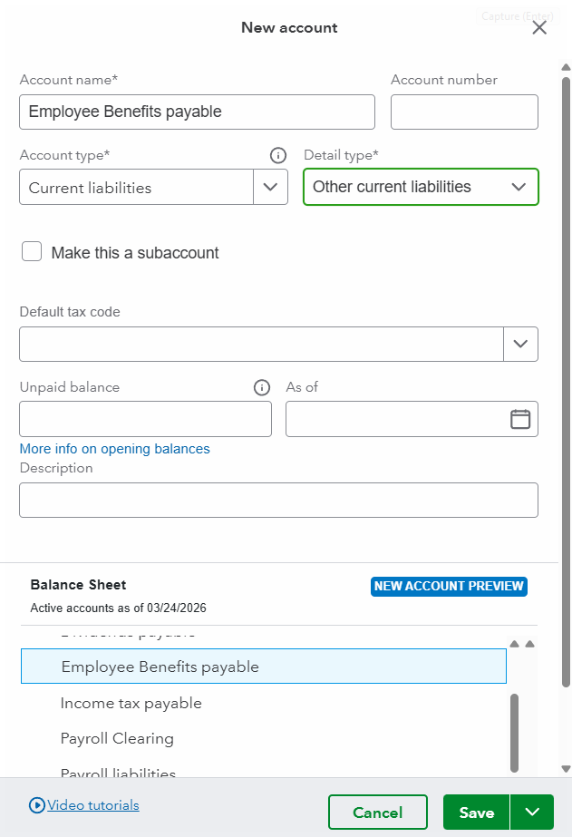Viewport: 572px width, 837px height.
Task: Enable Make this a subaccount checkbox
Action: pos(32,251)
